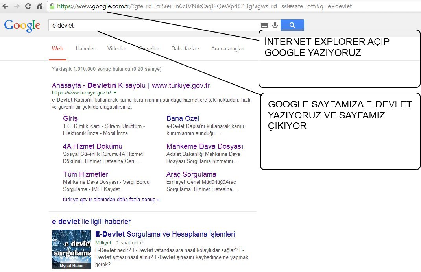Click the e devlet search input field

[x=153, y=26]
